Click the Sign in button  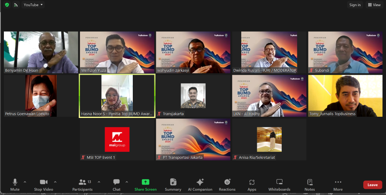(355, 5)
